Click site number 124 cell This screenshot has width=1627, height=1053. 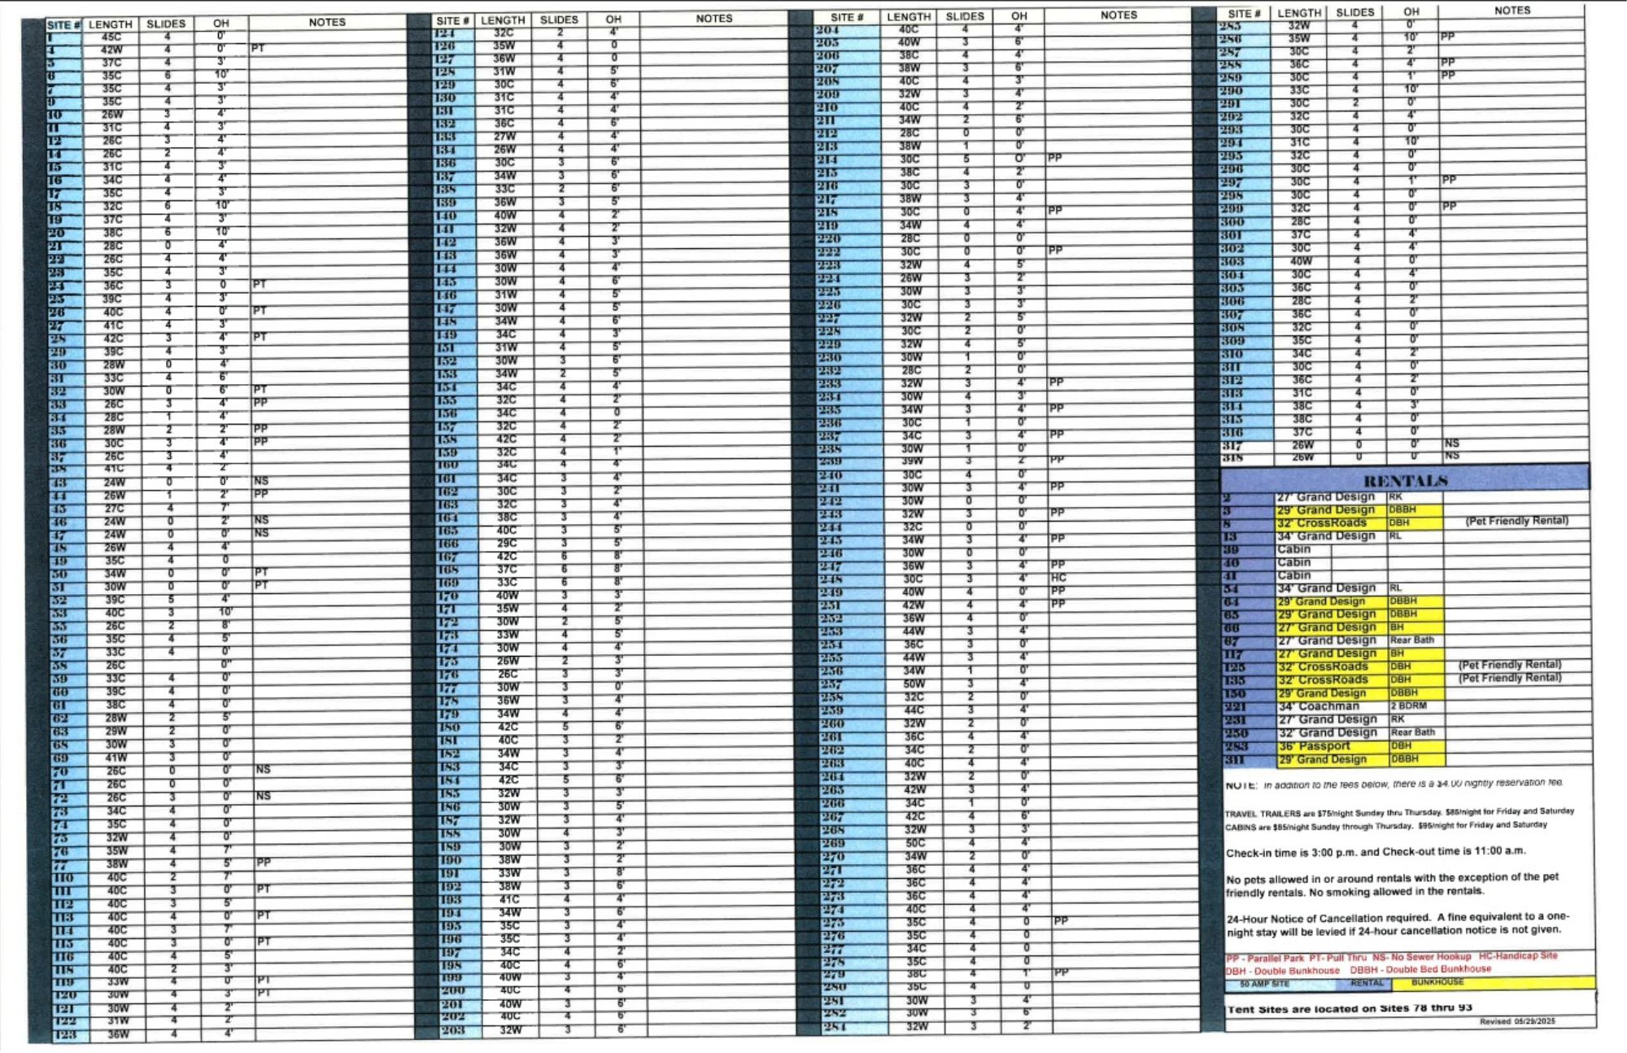click(444, 33)
